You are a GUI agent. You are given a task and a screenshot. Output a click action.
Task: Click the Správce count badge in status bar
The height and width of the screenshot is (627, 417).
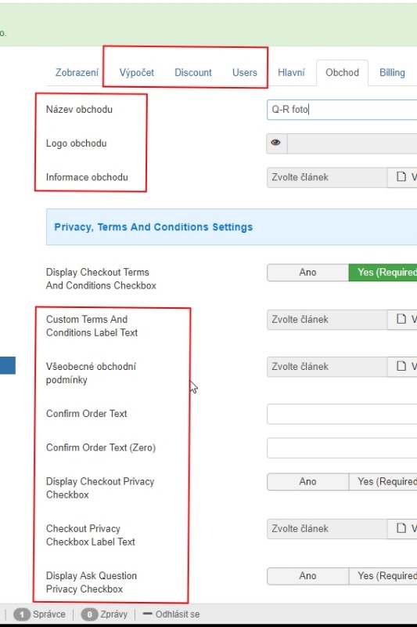(x=22, y=614)
